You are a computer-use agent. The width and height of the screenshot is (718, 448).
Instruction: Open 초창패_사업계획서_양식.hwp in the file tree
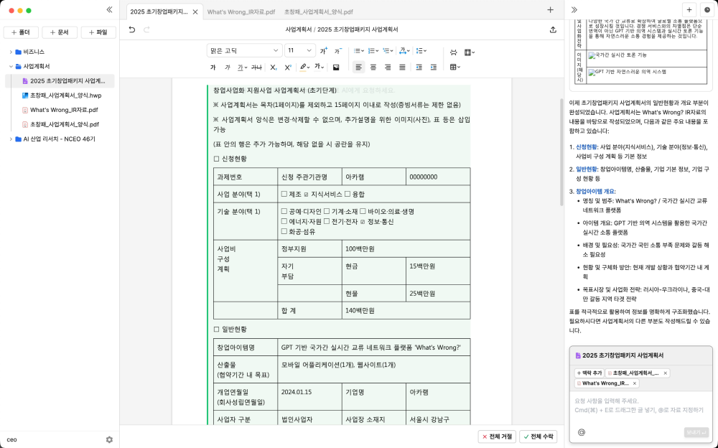(x=65, y=95)
